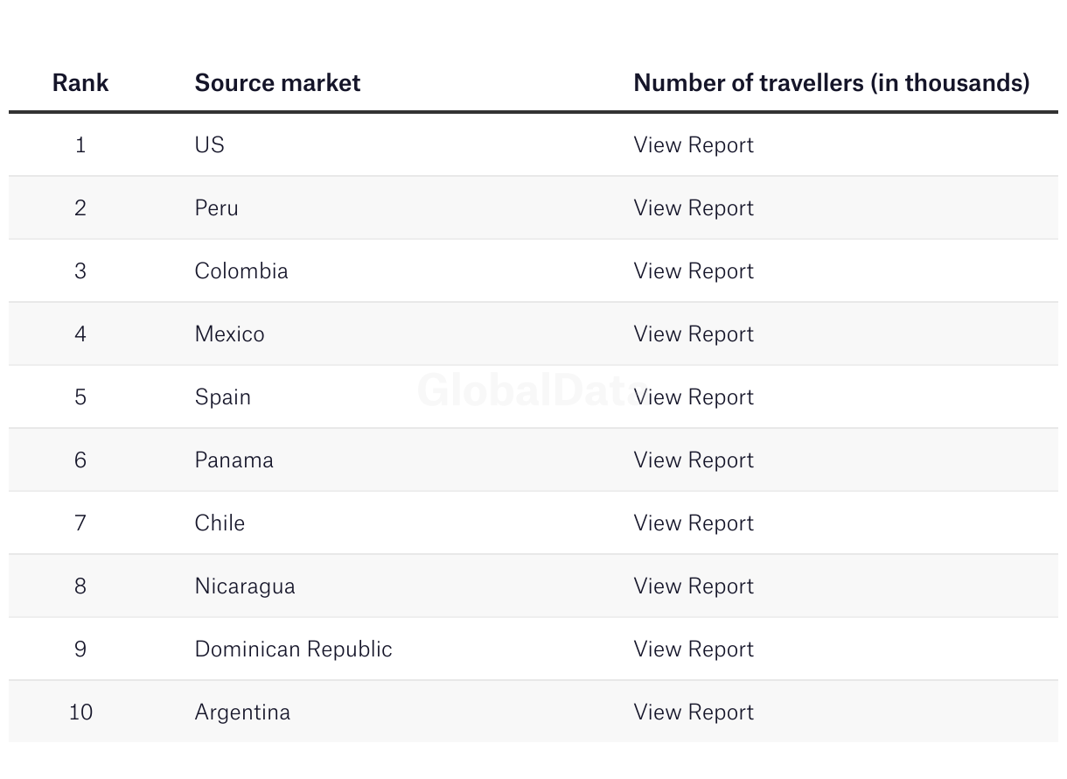This screenshot has height=779, width=1067.
Task: Click Number of travellers column header
Action: click(831, 82)
